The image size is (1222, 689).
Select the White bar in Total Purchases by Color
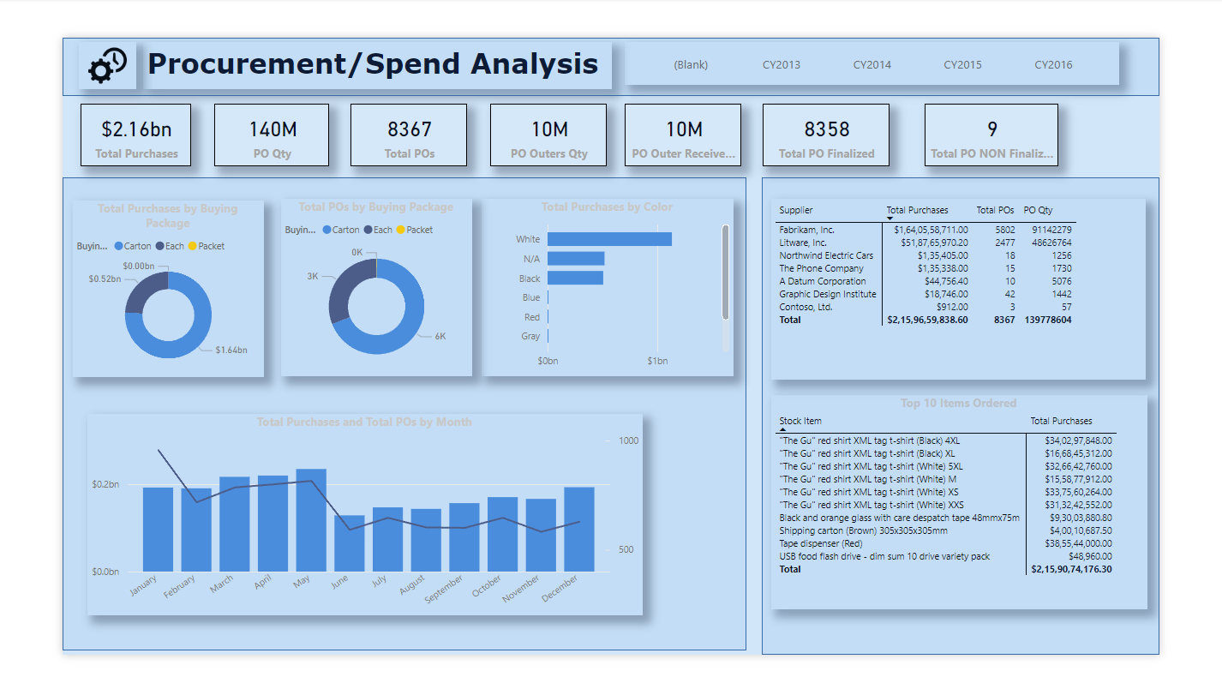pos(608,239)
